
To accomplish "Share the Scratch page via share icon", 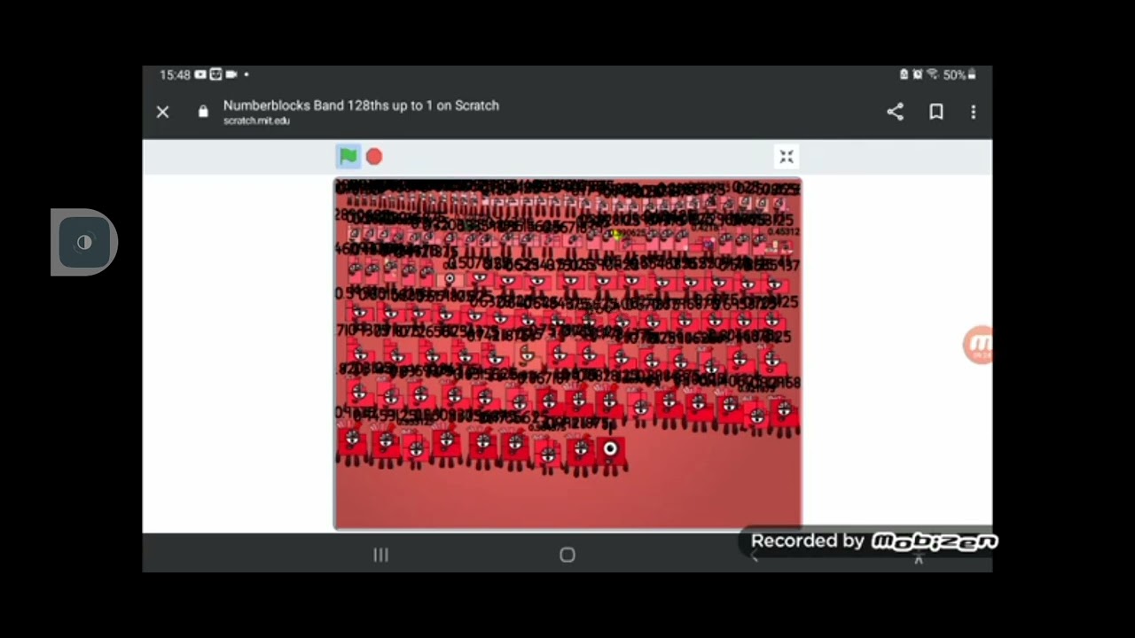I will coord(895,112).
